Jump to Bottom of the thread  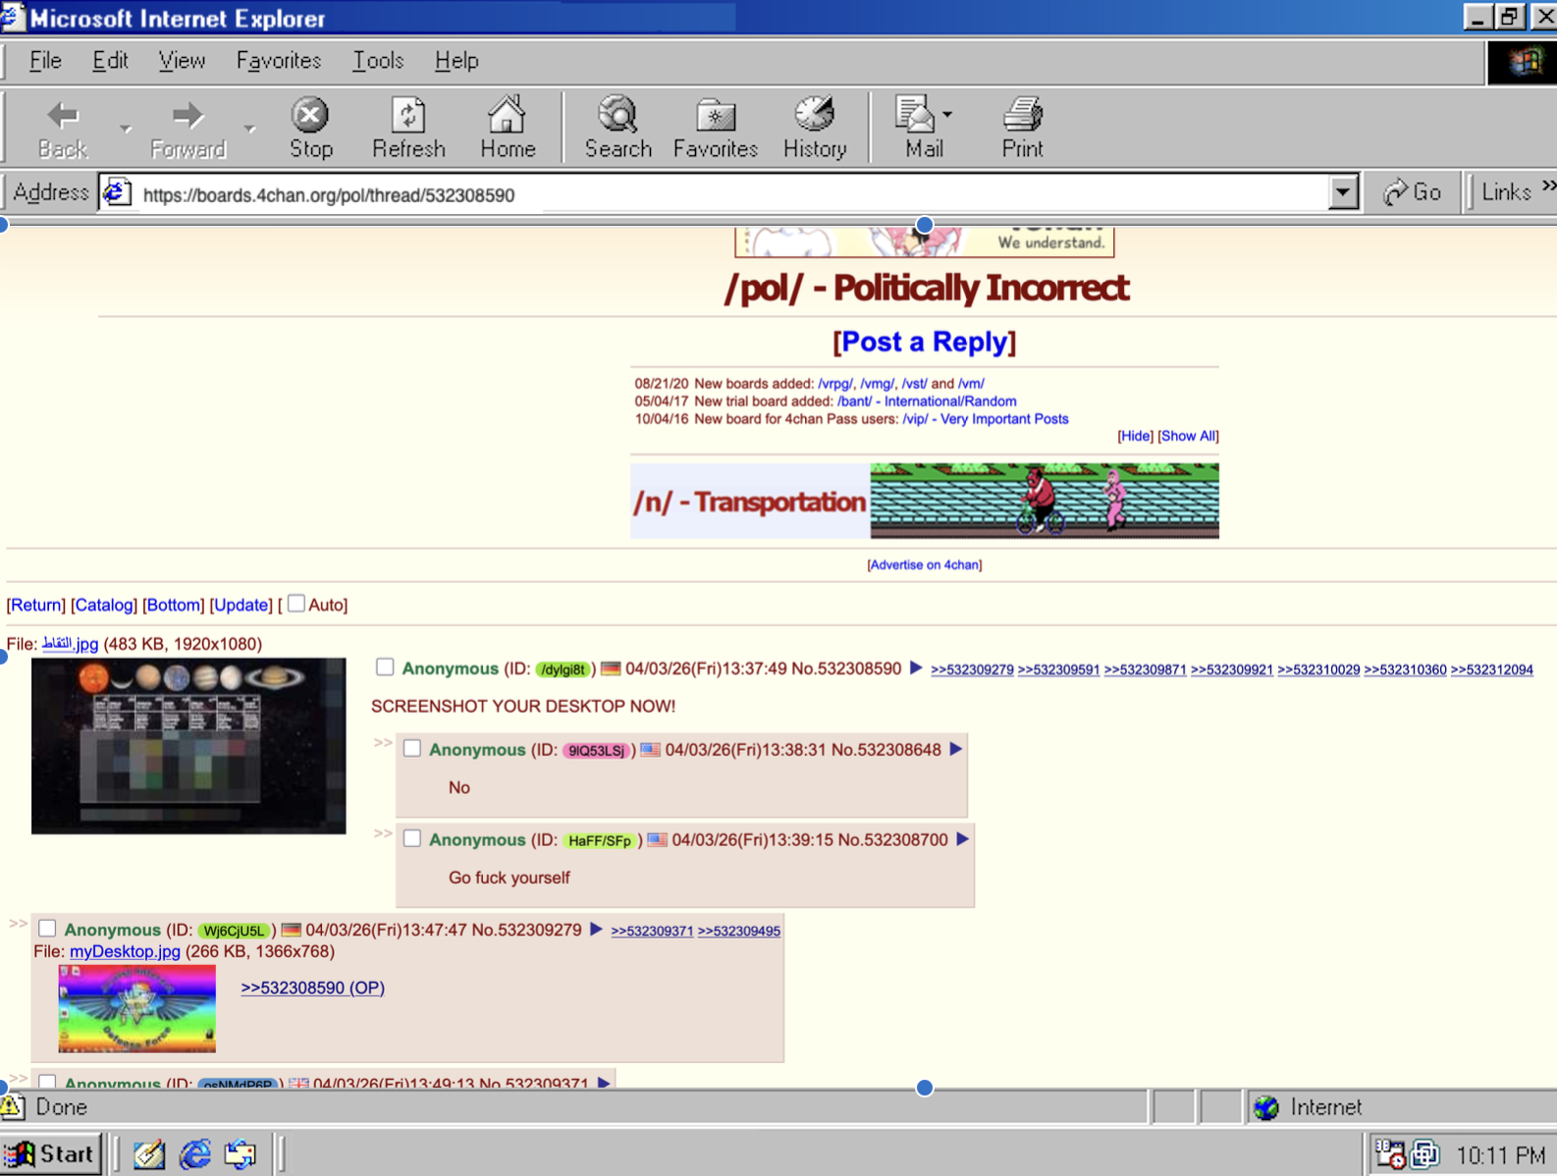pyautogui.click(x=173, y=605)
